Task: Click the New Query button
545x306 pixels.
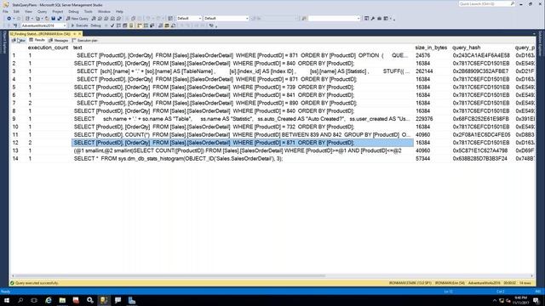Action: (x=77, y=19)
